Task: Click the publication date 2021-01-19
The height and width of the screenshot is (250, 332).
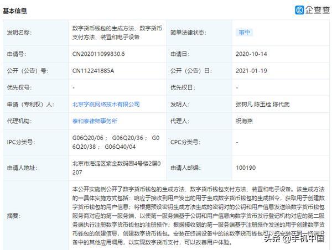Action: click(251, 71)
